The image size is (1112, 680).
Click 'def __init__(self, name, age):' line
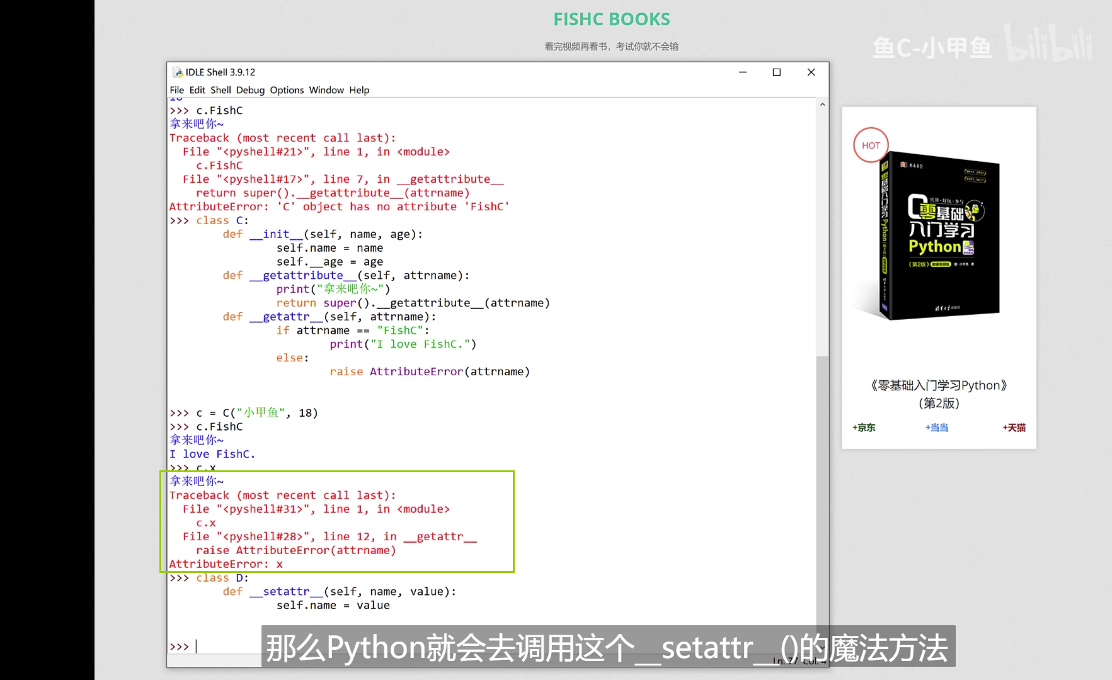(323, 234)
